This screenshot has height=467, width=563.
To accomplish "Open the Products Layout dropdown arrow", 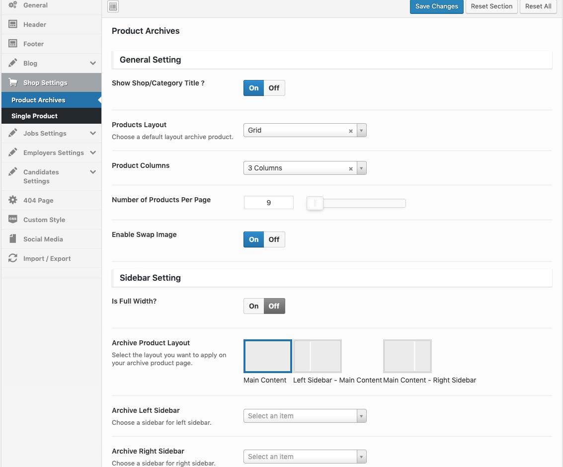I will [x=362, y=130].
